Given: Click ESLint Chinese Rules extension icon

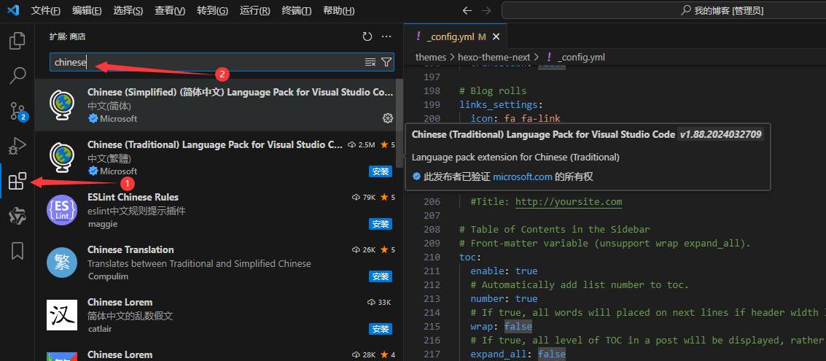Looking at the screenshot, I should pos(62,210).
